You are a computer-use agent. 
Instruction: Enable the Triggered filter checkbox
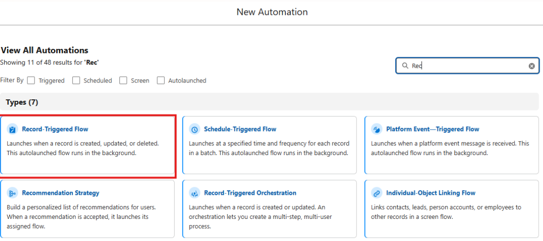pos(31,81)
